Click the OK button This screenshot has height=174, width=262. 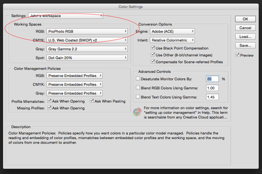pos(245,19)
